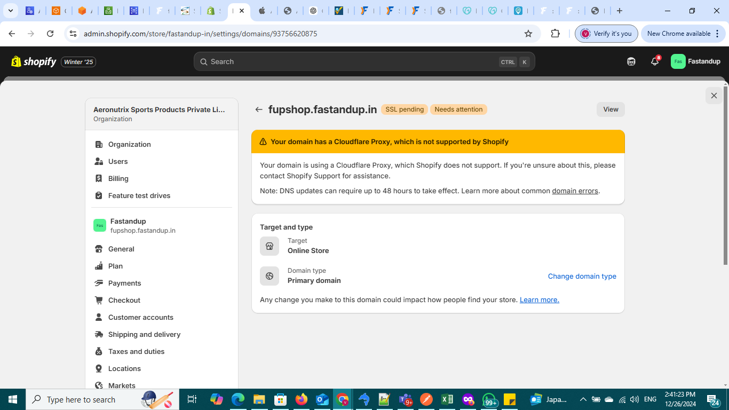Open Task View on the taskbar
The width and height of the screenshot is (729, 410).
(192, 399)
